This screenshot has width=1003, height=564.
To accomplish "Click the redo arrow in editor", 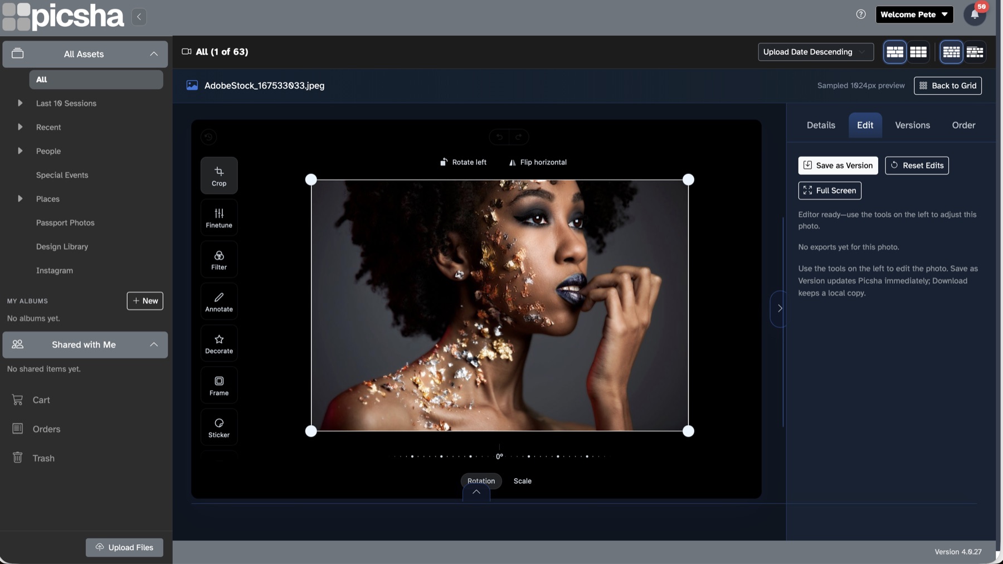I will tap(519, 137).
